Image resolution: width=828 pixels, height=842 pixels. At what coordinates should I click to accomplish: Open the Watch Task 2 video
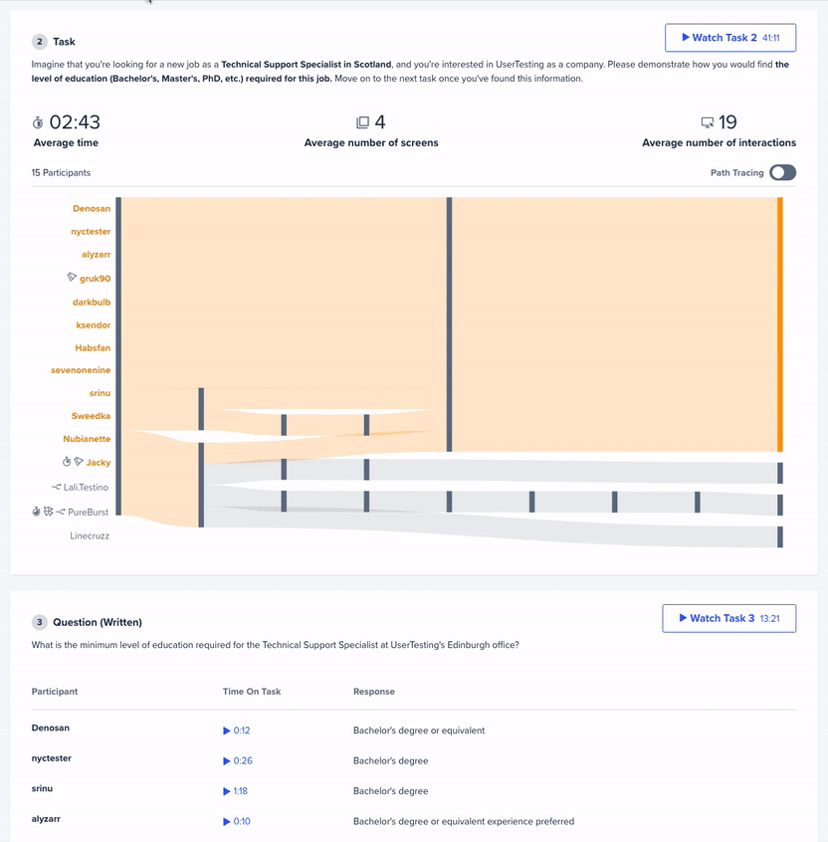click(x=729, y=38)
